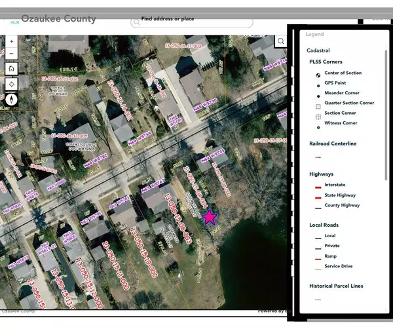Screen dimensions: 393x329
Task: Select the Legend panel header
Action: pos(314,34)
